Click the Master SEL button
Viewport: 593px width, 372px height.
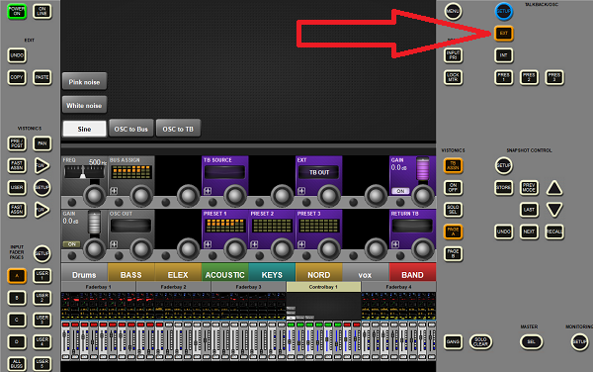click(x=531, y=342)
